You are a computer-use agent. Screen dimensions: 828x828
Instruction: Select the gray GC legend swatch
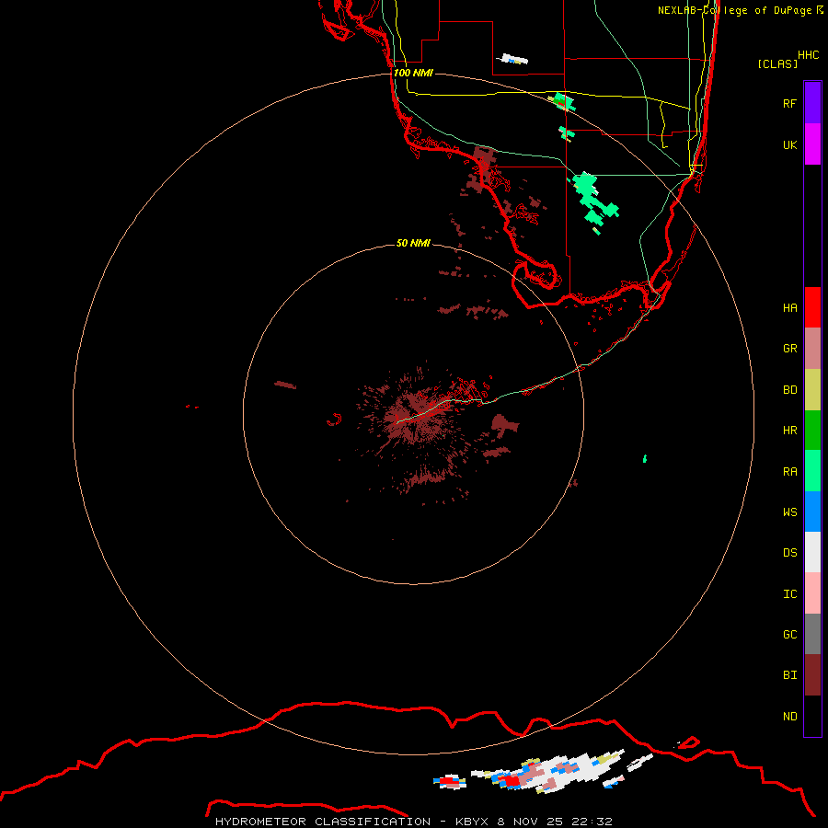[x=812, y=634]
